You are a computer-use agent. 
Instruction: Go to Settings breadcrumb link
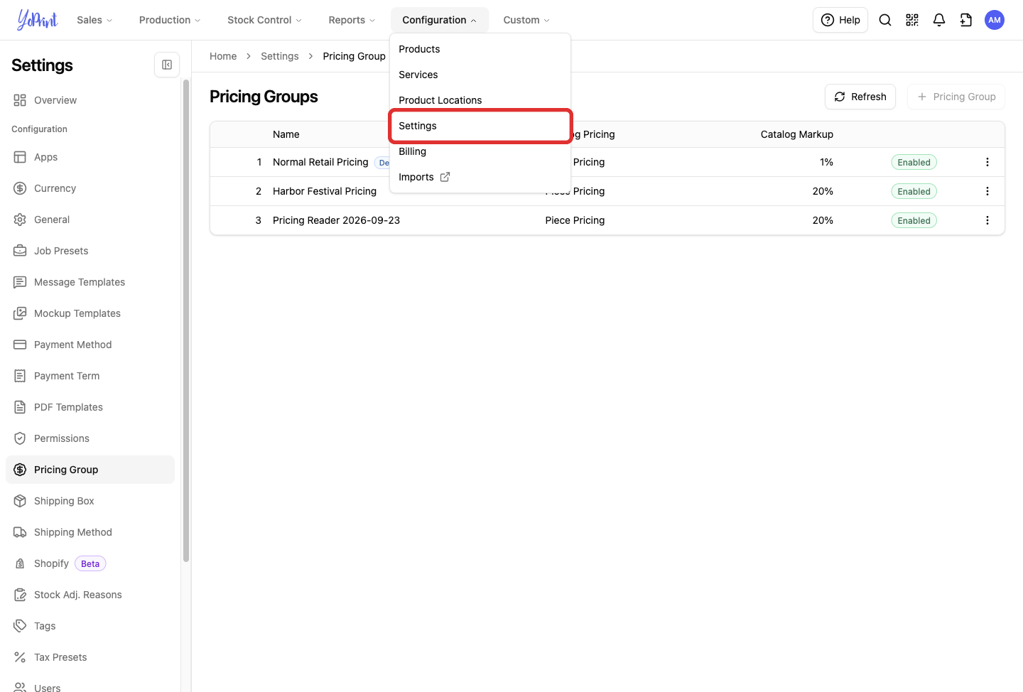(x=280, y=56)
